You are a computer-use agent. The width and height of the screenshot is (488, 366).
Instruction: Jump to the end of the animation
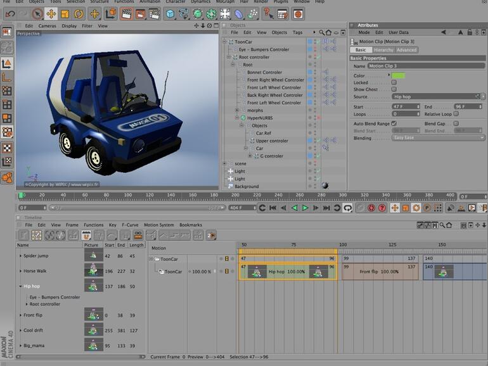[x=326, y=208]
